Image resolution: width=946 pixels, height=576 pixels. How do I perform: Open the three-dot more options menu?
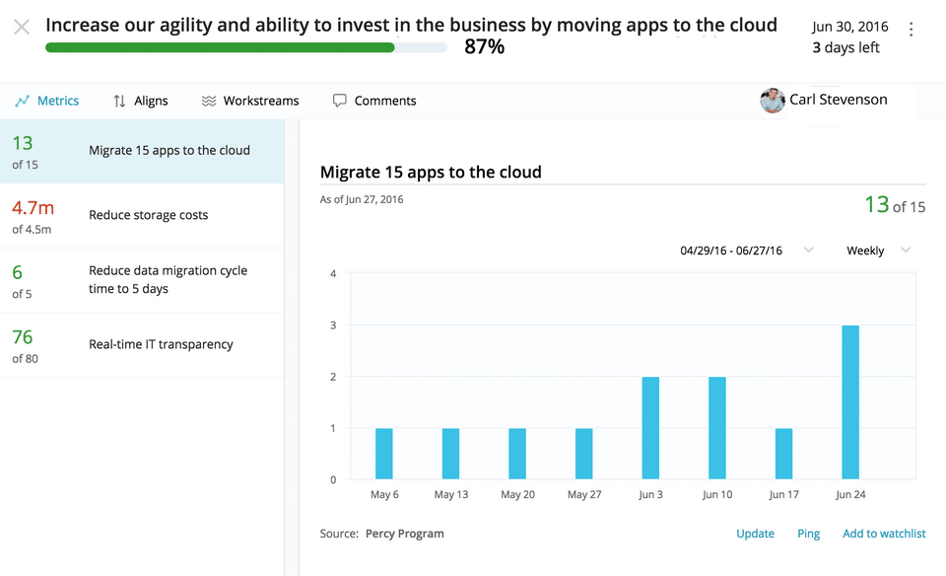(912, 30)
